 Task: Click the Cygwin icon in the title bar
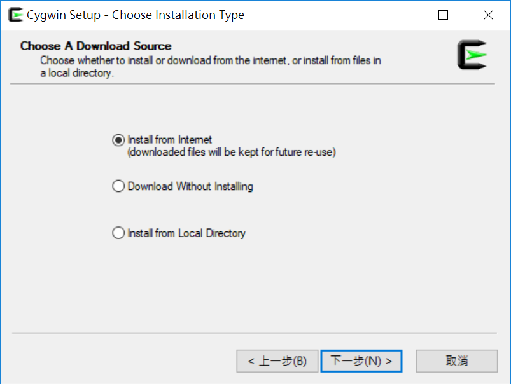(x=16, y=15)
